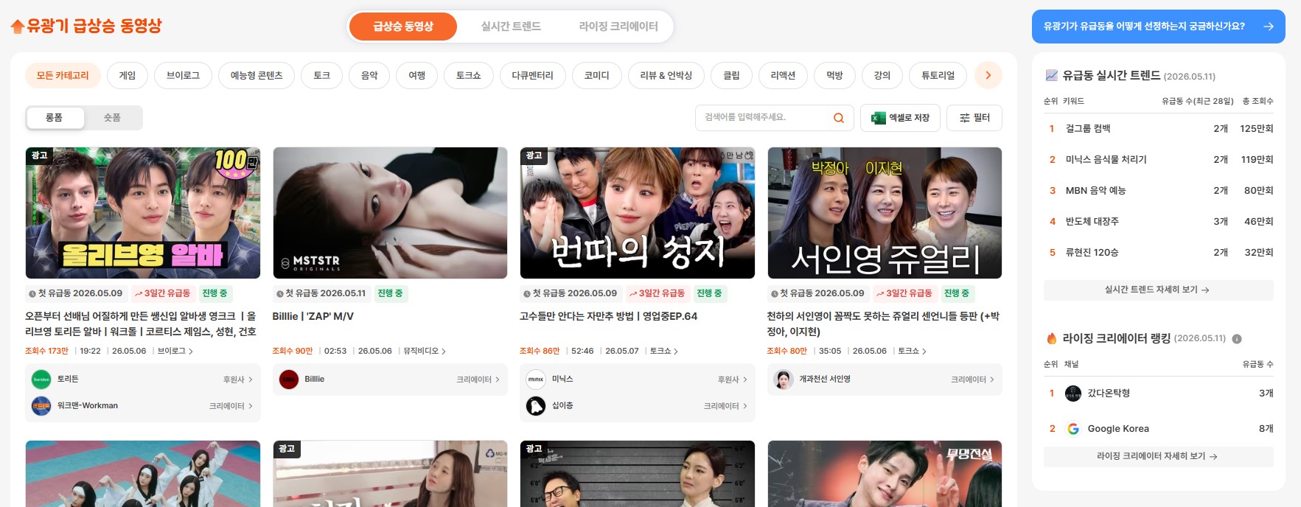Click the 미닉스 channel avatar
The image size is (1301, 507).
[x=536, y=380]
